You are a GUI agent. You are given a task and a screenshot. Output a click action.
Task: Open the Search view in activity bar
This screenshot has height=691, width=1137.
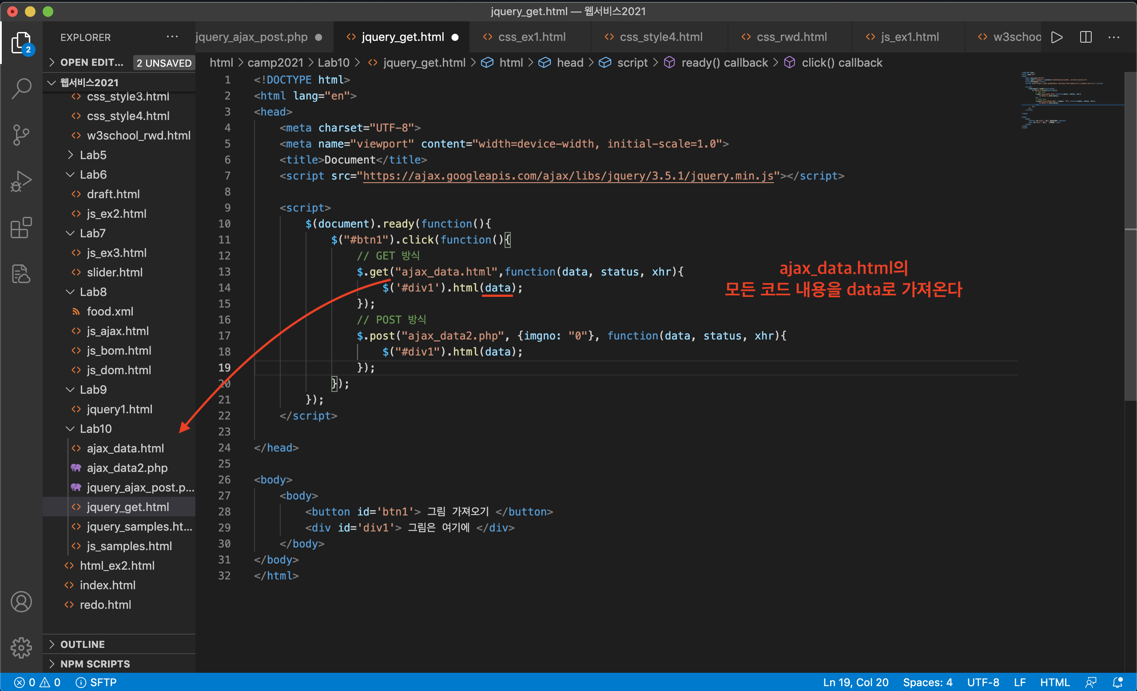[x=21, y=88]
